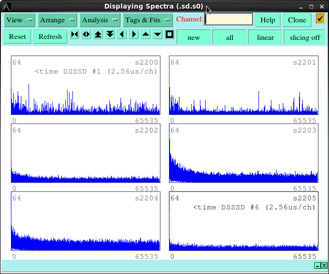Click the square full-view icon
Screen dimensions: 329x274
169,34
